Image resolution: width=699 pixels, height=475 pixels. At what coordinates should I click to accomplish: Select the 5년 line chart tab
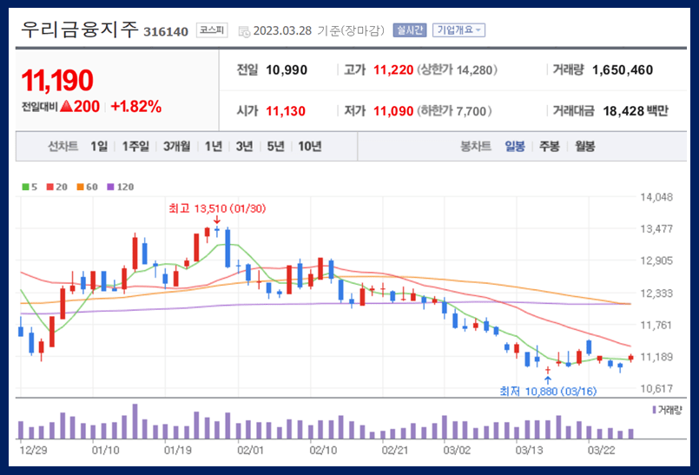click(x=275, y=146)
